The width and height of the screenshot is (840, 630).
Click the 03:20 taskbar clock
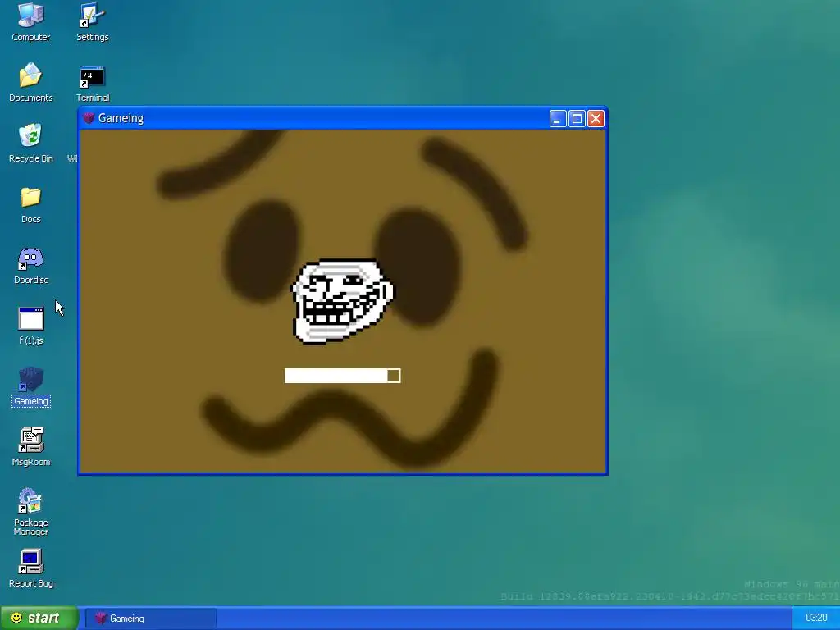pyautogui.click(x=816, y=619)
